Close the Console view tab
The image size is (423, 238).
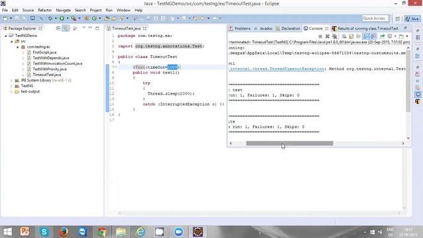coord(327,28)
